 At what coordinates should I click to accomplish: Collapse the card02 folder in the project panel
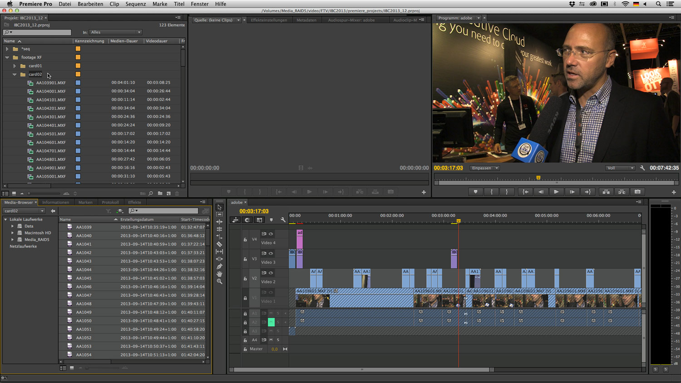pos(15,74)
